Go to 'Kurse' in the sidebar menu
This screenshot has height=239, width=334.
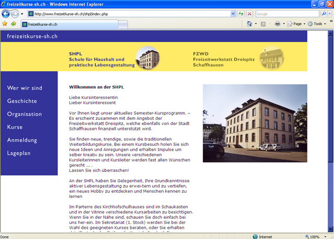click(x=15, y=127)
